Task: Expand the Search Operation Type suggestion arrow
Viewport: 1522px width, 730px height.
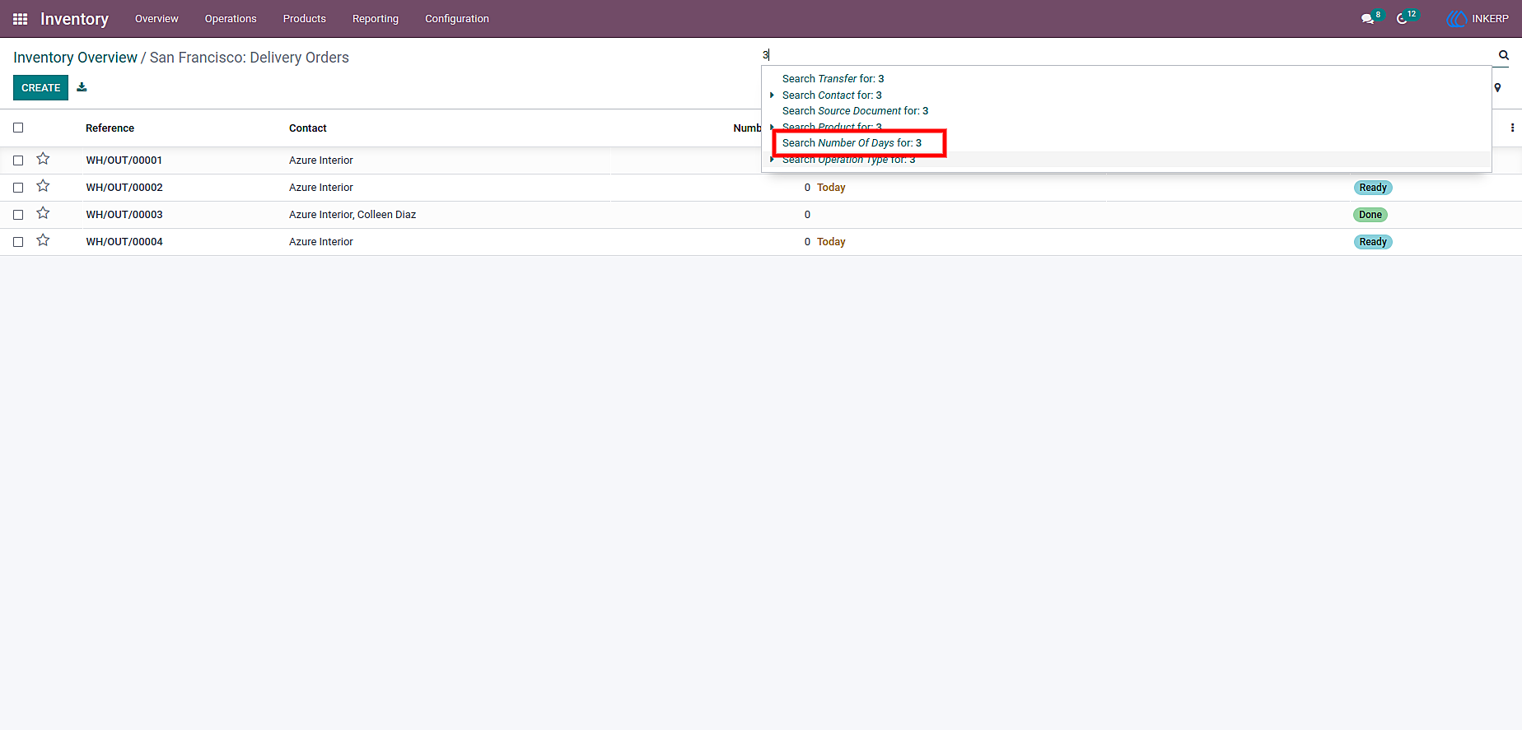Action: click(x=772, y=159)
